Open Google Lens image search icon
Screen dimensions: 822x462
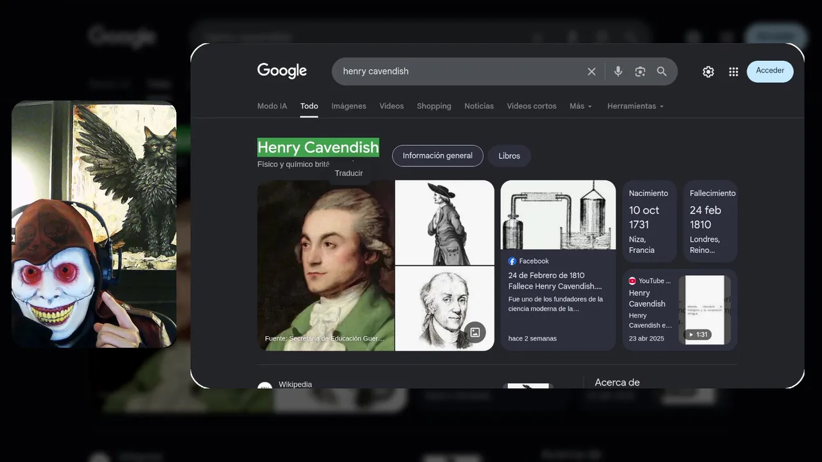[640, 71]
